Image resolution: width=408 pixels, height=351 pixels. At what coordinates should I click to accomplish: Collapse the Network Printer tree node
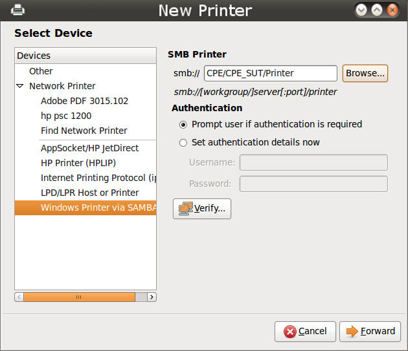(x=20, y=86)
